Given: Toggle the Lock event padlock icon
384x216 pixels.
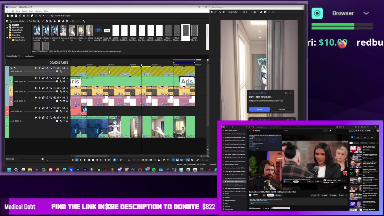Looking at the screenshot, I should (159, 160).
